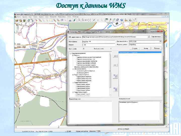Screen dimensions: 181x136
Task: Click the lightning bolt toolbar icon
Action: coord(74,20)
